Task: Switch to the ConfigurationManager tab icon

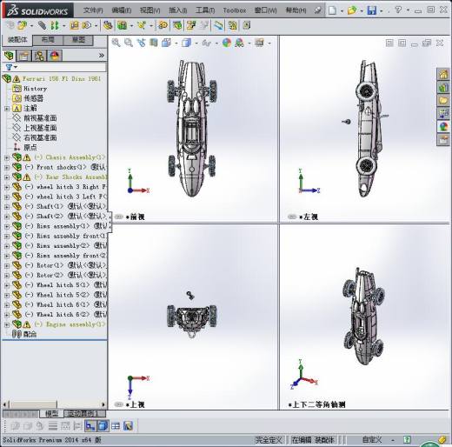Action: [x=39, y=56]
